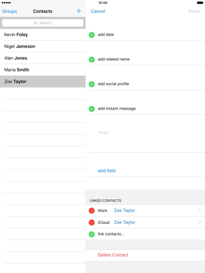Select Maria Smith in contacts list

[43, 70]
